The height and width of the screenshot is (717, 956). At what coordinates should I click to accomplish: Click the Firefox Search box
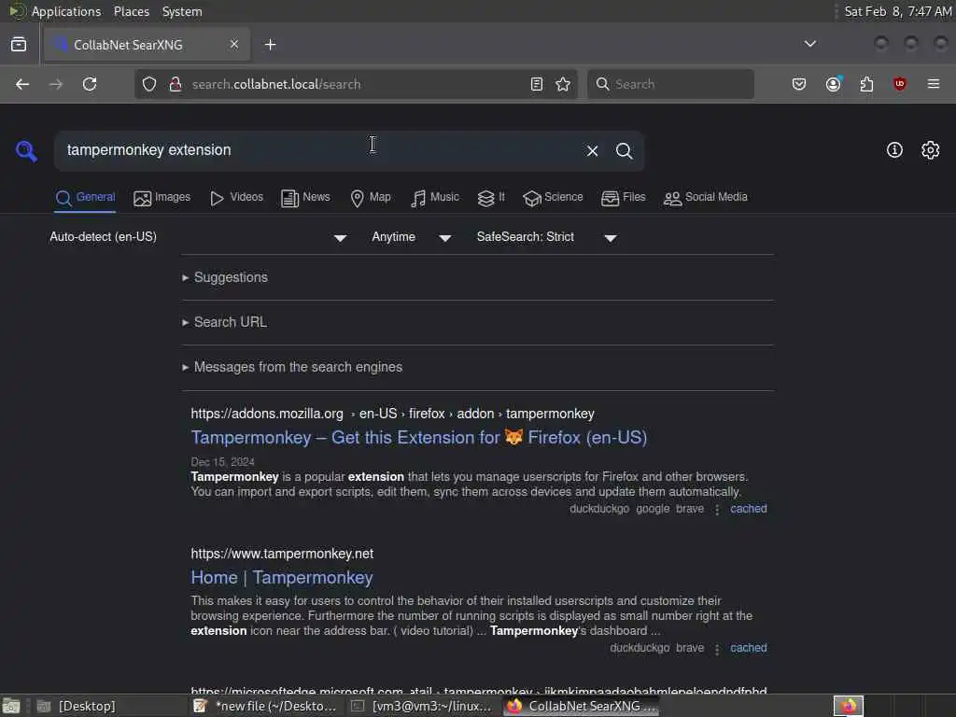670,84
